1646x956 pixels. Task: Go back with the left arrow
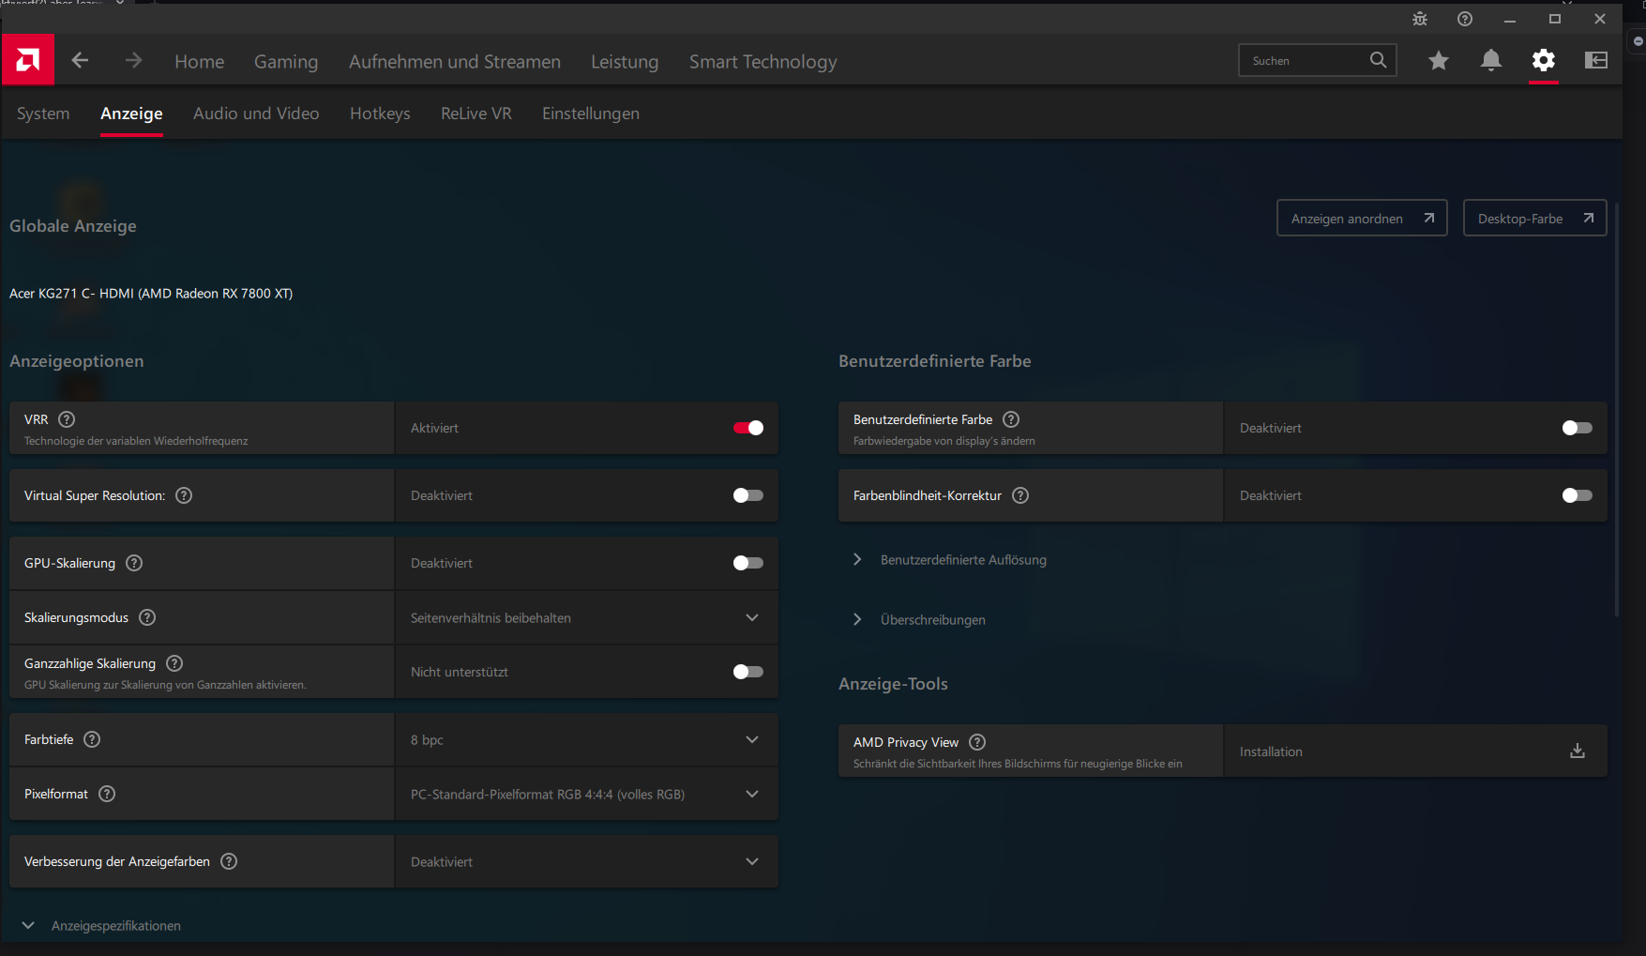click(81, 60)
